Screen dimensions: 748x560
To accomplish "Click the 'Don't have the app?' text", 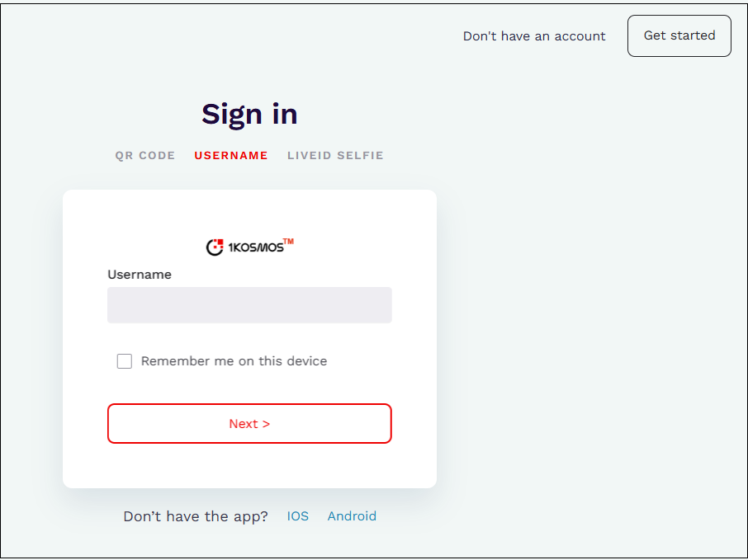I will (196, 516).
